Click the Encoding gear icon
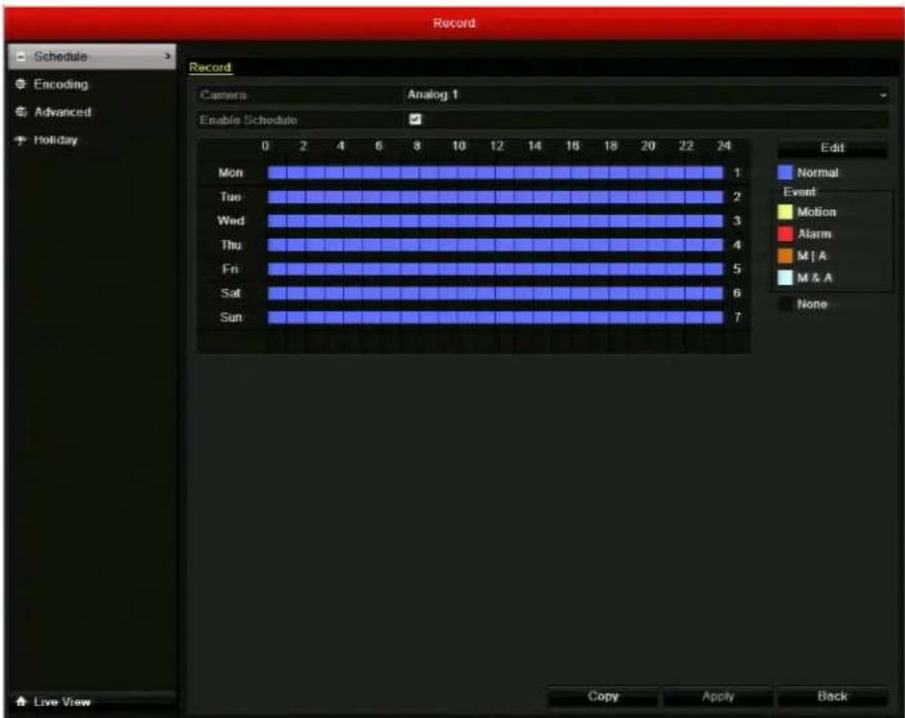 (21, 84)
